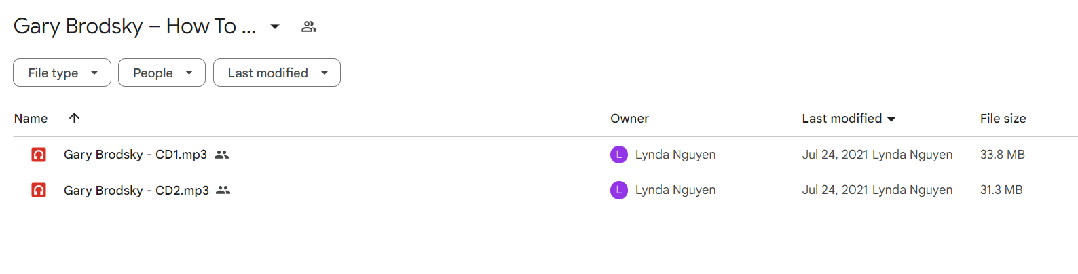Sort by the Name column header

tap(31, 119)
